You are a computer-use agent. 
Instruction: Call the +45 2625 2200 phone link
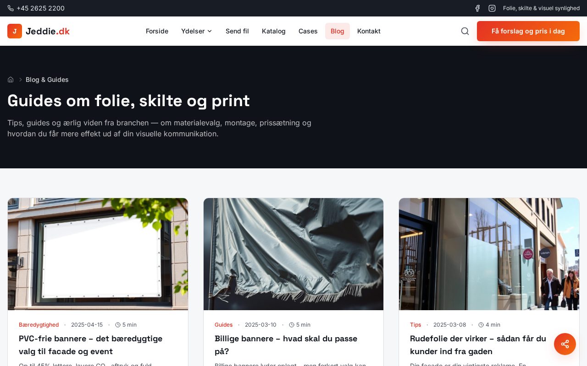coord(40,8)
